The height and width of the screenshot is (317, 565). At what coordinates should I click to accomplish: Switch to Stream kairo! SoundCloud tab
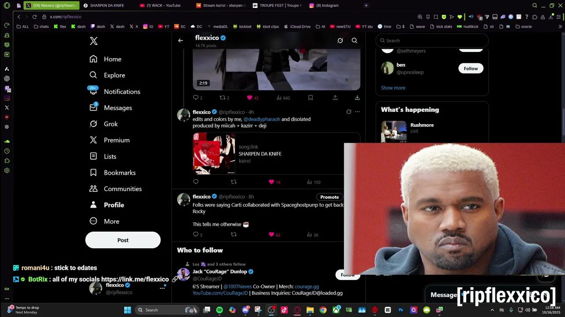tap(221, 5)
